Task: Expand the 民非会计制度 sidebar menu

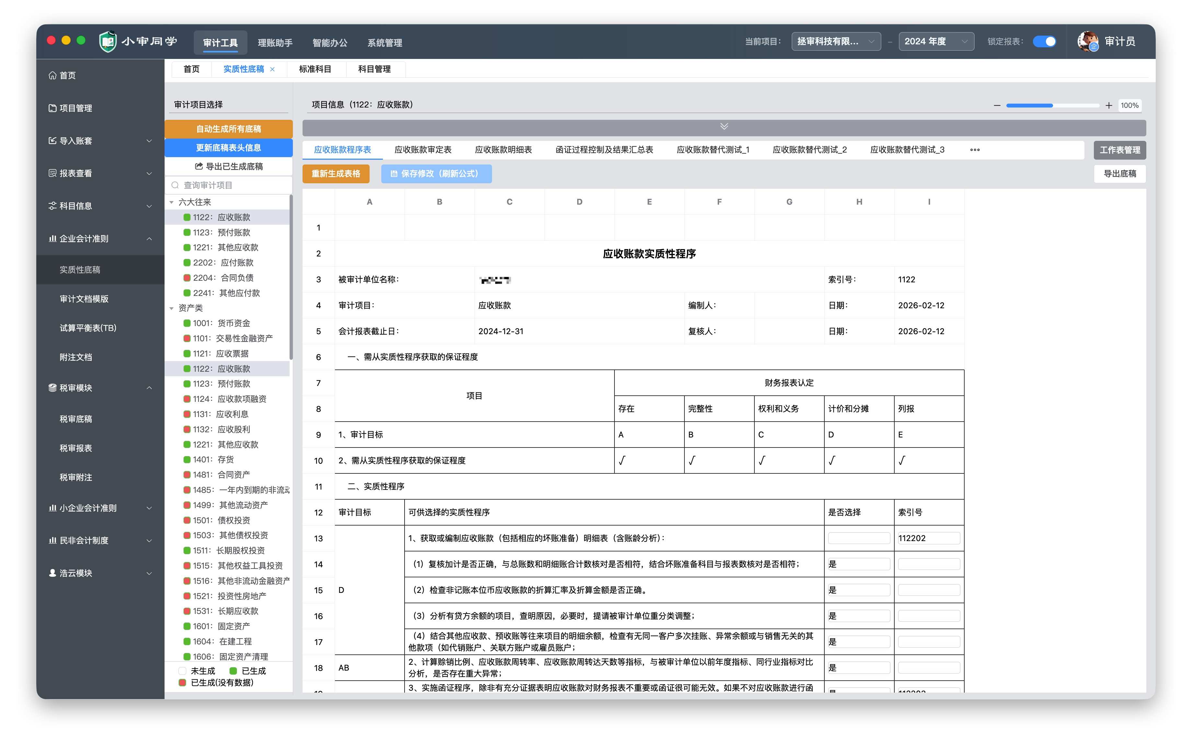Action: pyautogui.click(x=149, y=541)
